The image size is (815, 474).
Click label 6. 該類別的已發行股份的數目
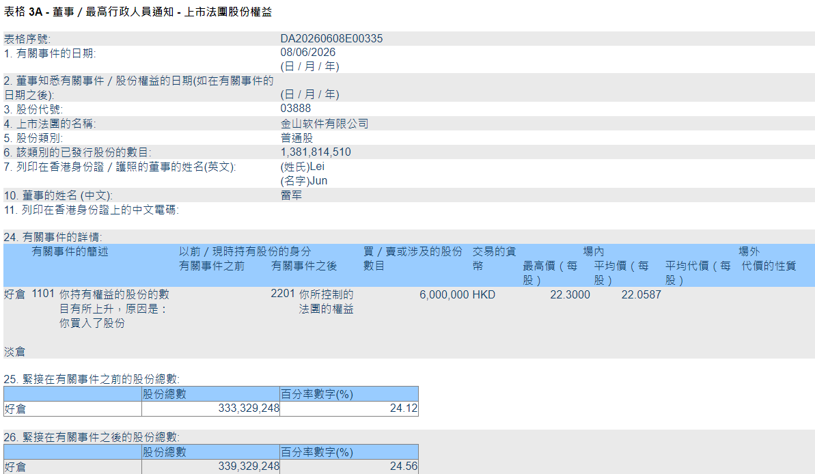point(77,152)
